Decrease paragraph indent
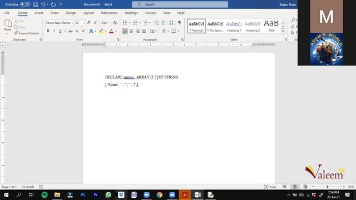Screen dimensions: 356x200 point(157,23)
